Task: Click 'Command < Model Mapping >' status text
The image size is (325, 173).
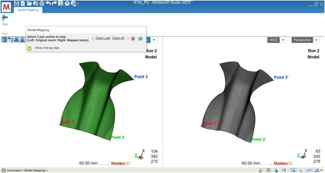Action: (27, 170)
